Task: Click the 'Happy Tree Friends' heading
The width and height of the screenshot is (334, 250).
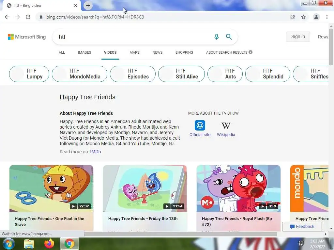Action: tap(87, 97)
